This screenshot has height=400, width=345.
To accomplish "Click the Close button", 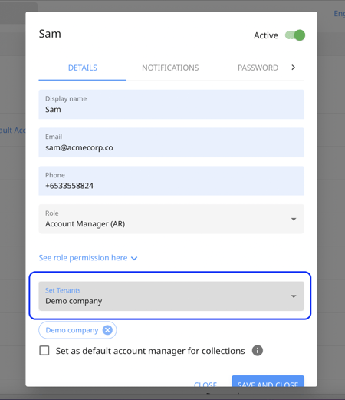I will pos(205,383).
